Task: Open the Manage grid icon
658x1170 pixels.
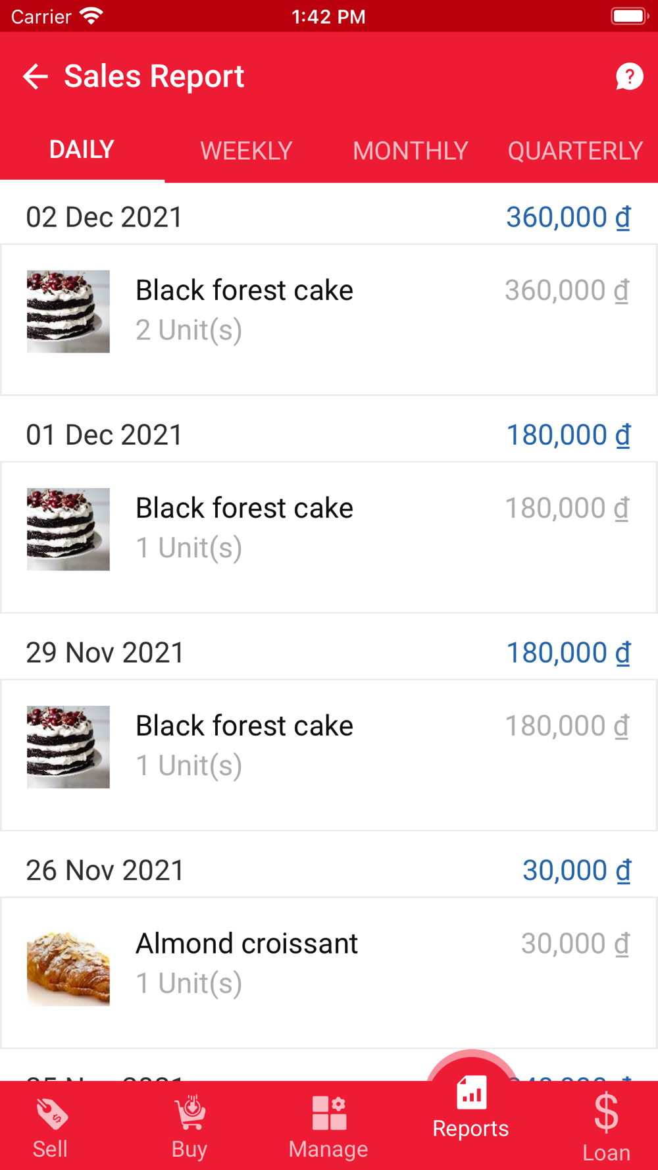Action: [x=329, y=1113]
